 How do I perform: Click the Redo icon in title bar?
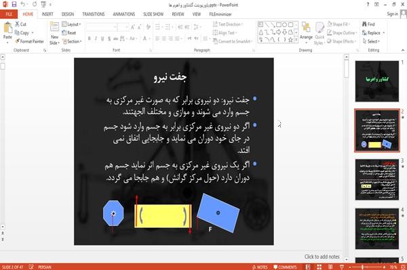[x=35, y=4]
